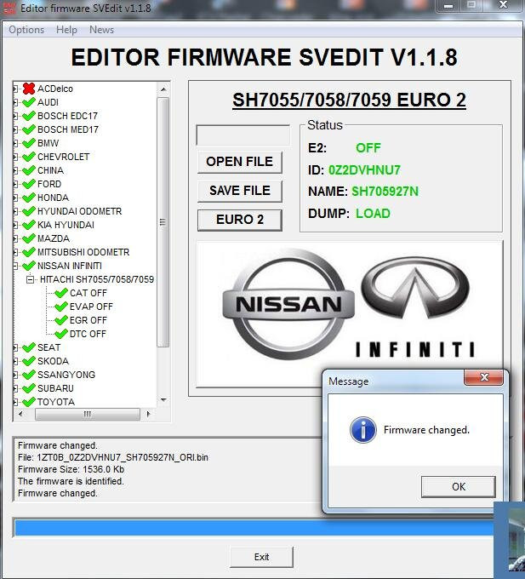Close the Message dialog with X
Screen dimensions: 525x579
pos(484,377)
